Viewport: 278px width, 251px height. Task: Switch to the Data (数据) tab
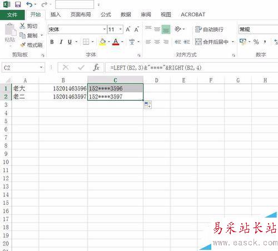(x=126, y=14)
